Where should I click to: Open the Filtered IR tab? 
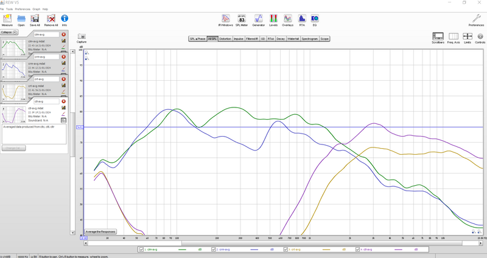(252, 39)
